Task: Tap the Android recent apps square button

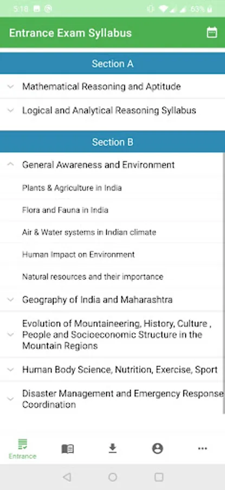Action: [159, 477]
